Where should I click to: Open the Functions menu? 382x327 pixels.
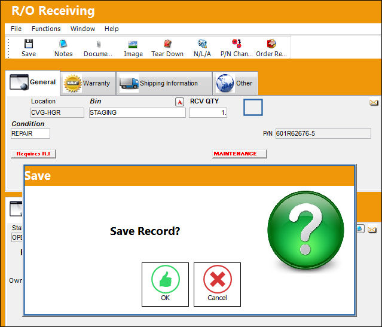pos(46,29)
